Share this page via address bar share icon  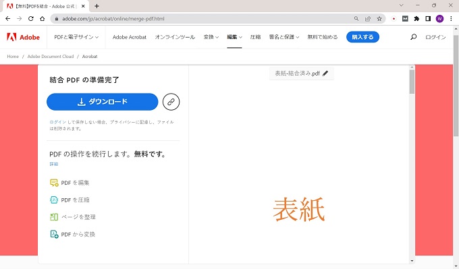tap(368, 19)
